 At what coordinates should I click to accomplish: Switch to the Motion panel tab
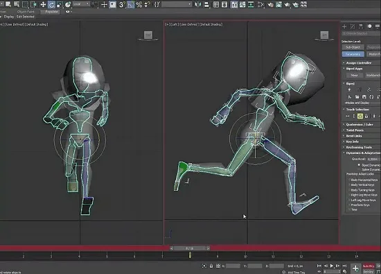click(x=369, y=26)
